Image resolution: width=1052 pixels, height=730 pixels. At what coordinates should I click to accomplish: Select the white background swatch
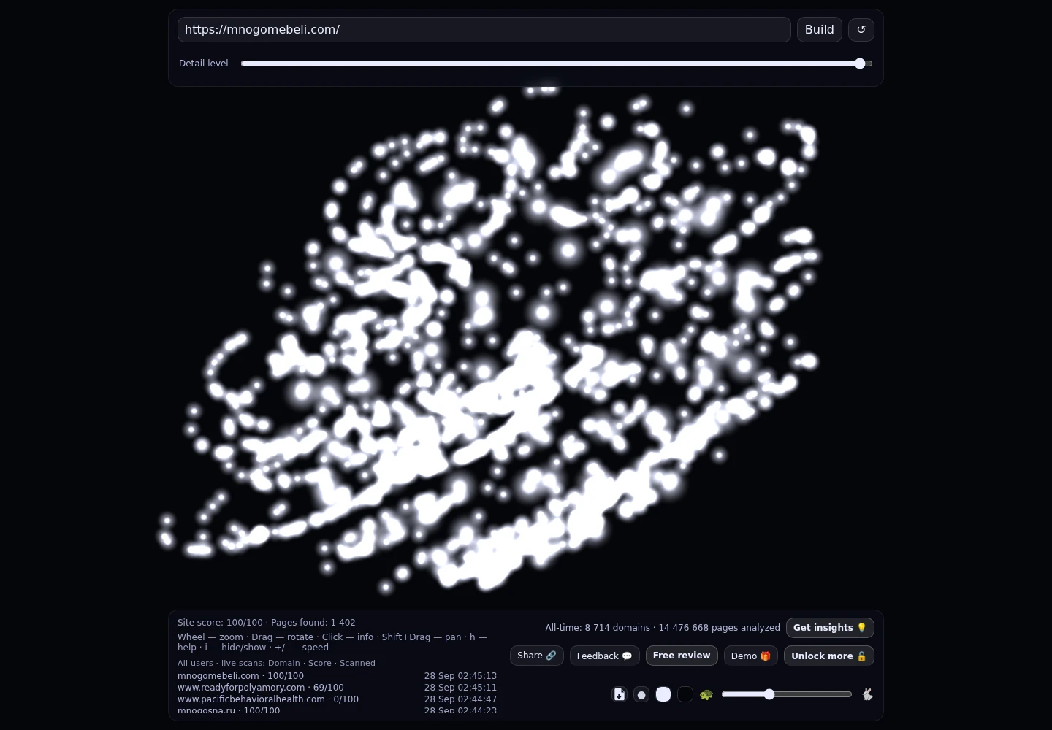663,694
